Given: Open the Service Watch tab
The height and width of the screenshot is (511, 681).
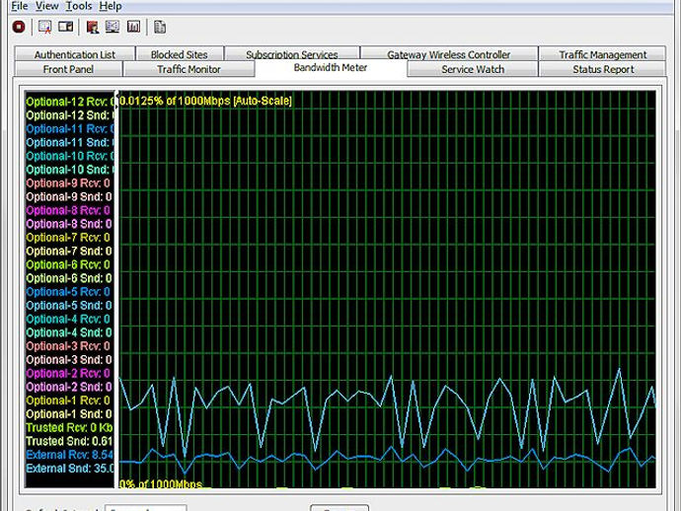Looking at the screenshot, I should pos(473,69).
